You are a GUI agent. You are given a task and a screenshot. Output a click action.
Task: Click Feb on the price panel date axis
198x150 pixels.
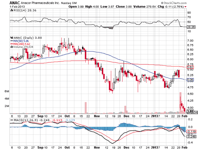coord(184,116)
